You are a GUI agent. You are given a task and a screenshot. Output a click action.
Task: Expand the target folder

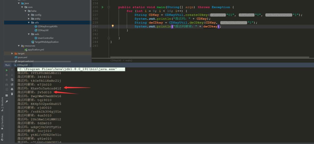tap(12, 54)
